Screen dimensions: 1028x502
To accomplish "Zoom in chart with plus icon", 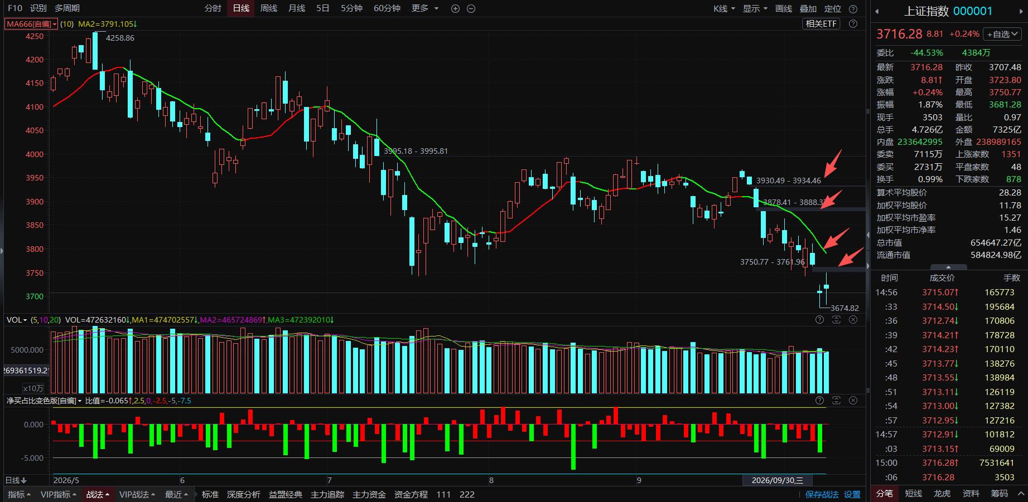I will (x=455, y=8).
